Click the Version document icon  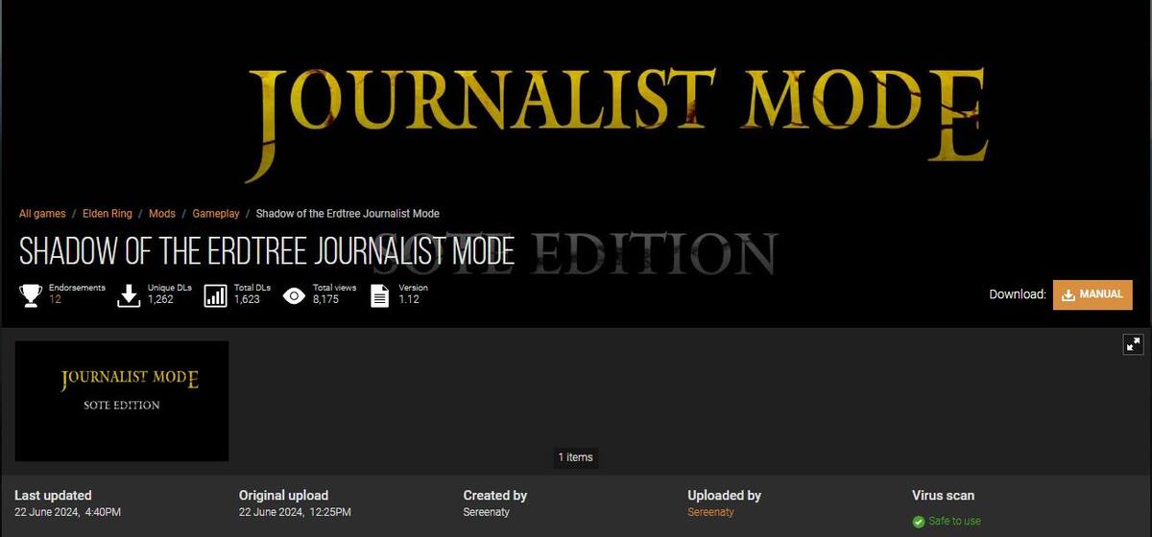pyautogui.click(x=380, y=294)
